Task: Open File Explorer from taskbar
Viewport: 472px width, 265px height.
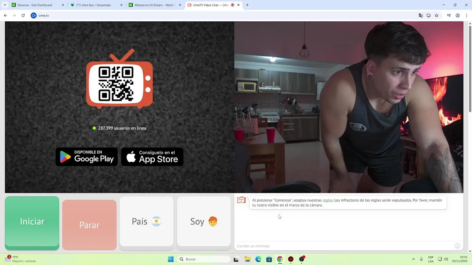Action: click(x=247, y=259)
